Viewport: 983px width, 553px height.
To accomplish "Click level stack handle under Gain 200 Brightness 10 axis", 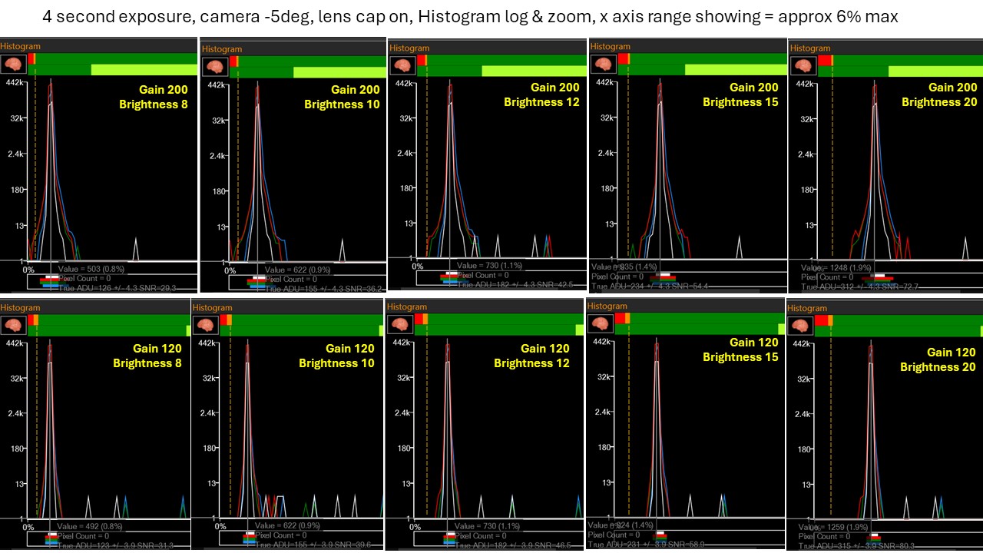I will 257,281.
